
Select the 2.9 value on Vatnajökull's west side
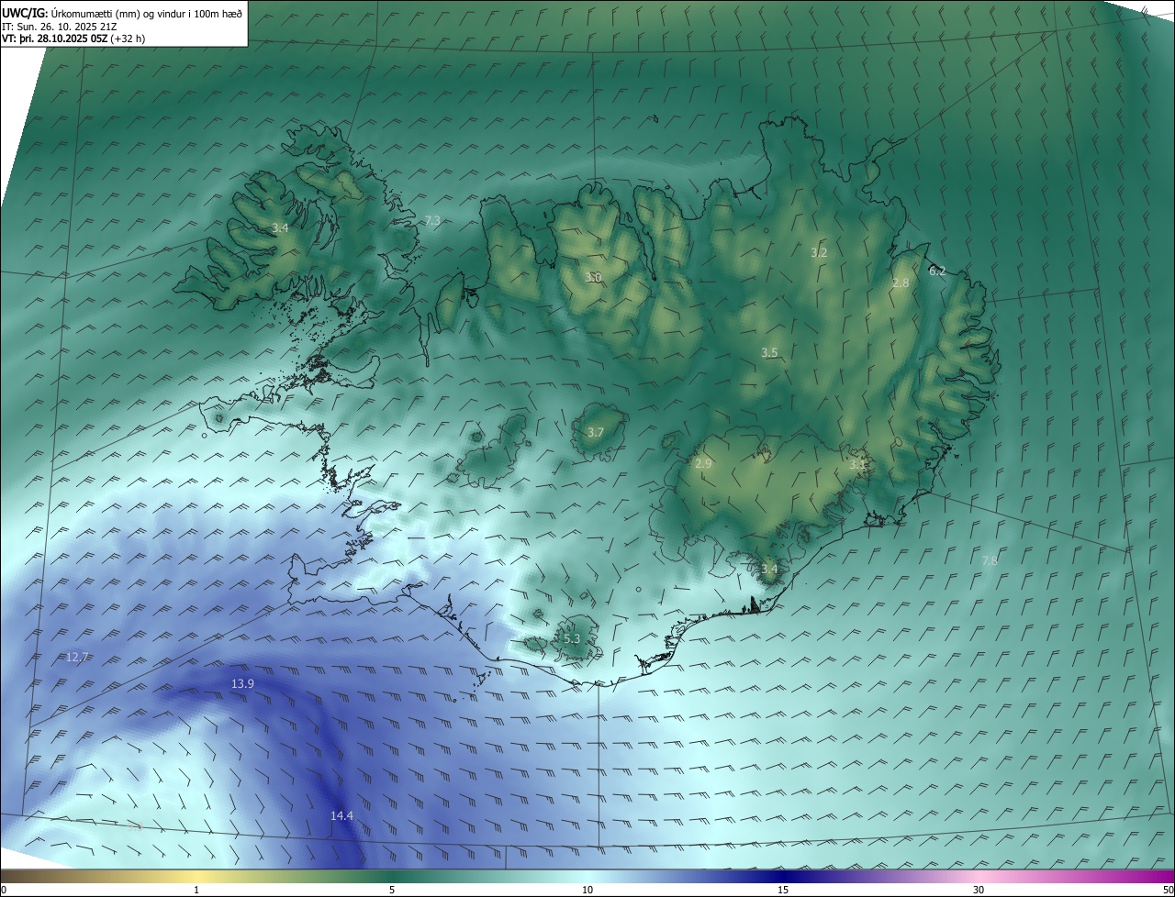click(703, 464)
